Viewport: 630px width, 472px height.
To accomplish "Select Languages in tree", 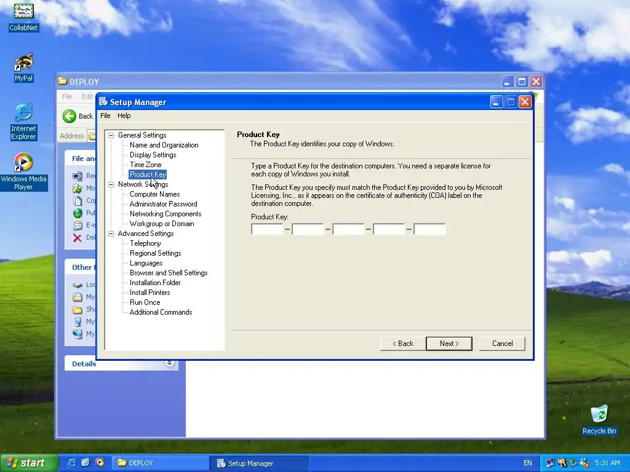I will click(146, 263).
